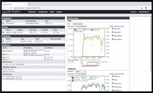This screenshot has height=93, width=153.
Task: Toggle the Packets In checkbox
Action: coord(112,76)
